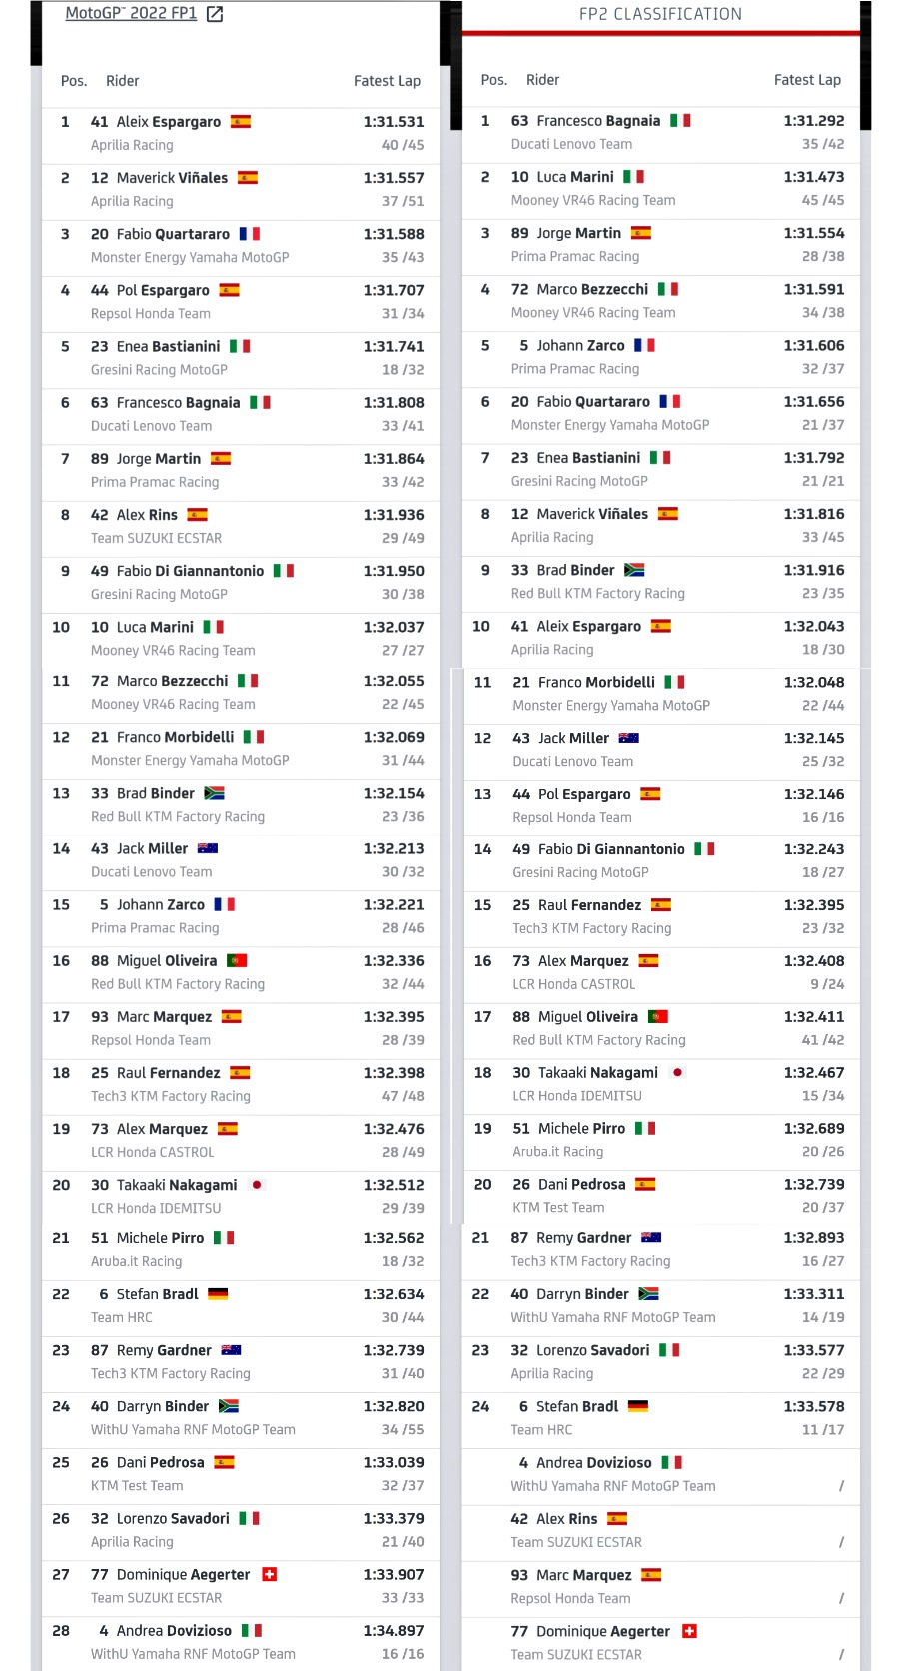This screenshot has width=899, height=1671.
Task: Click the Pos. column header in FP1
Action: pyautogui.click(x=74, y=81)
